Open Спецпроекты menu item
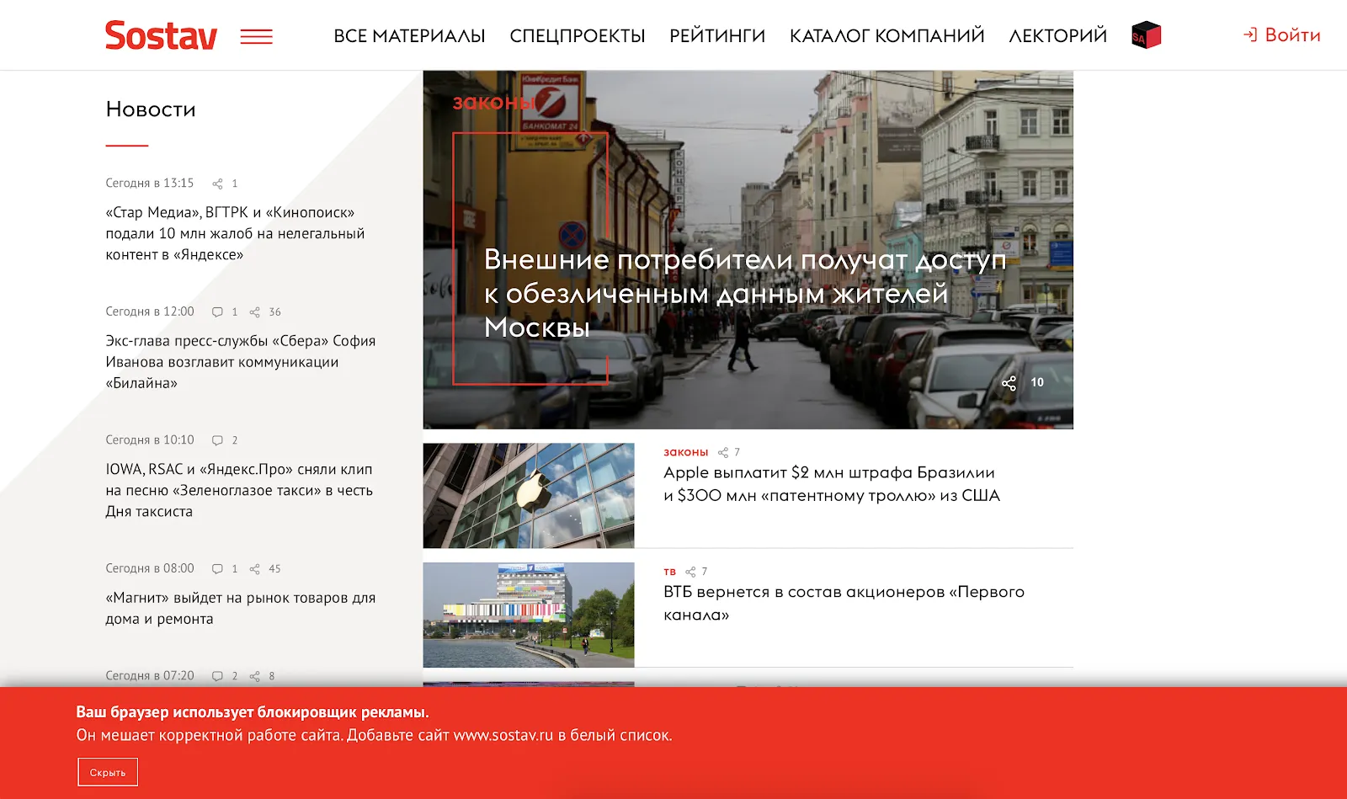The height and width of the screenshot is (799, 1347). (578, 36)
